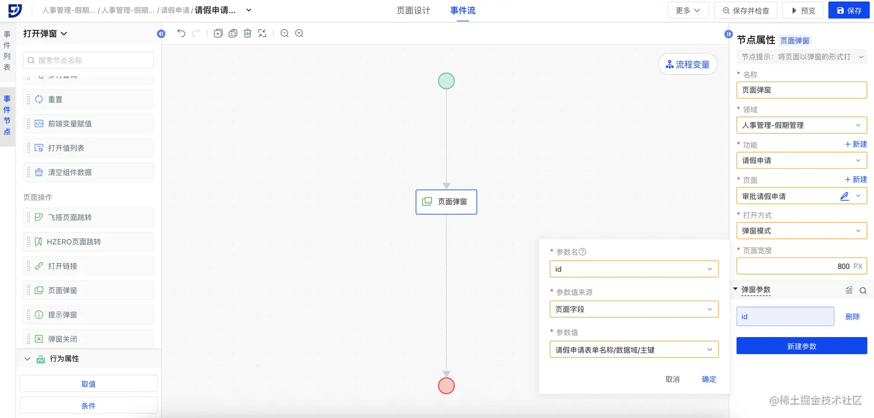Zoom out the canvas with minus magnifier
This screenshot has width=874, height=418.
[284, 34]
